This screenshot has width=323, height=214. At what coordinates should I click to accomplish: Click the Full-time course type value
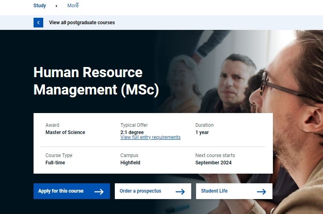tap(55, 163)
